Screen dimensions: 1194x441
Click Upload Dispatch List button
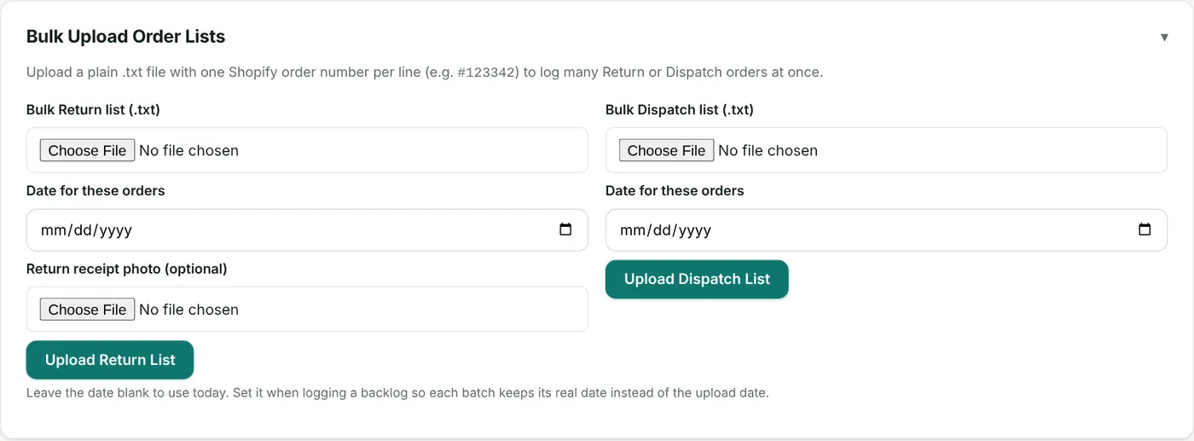[x=697, y=279]
